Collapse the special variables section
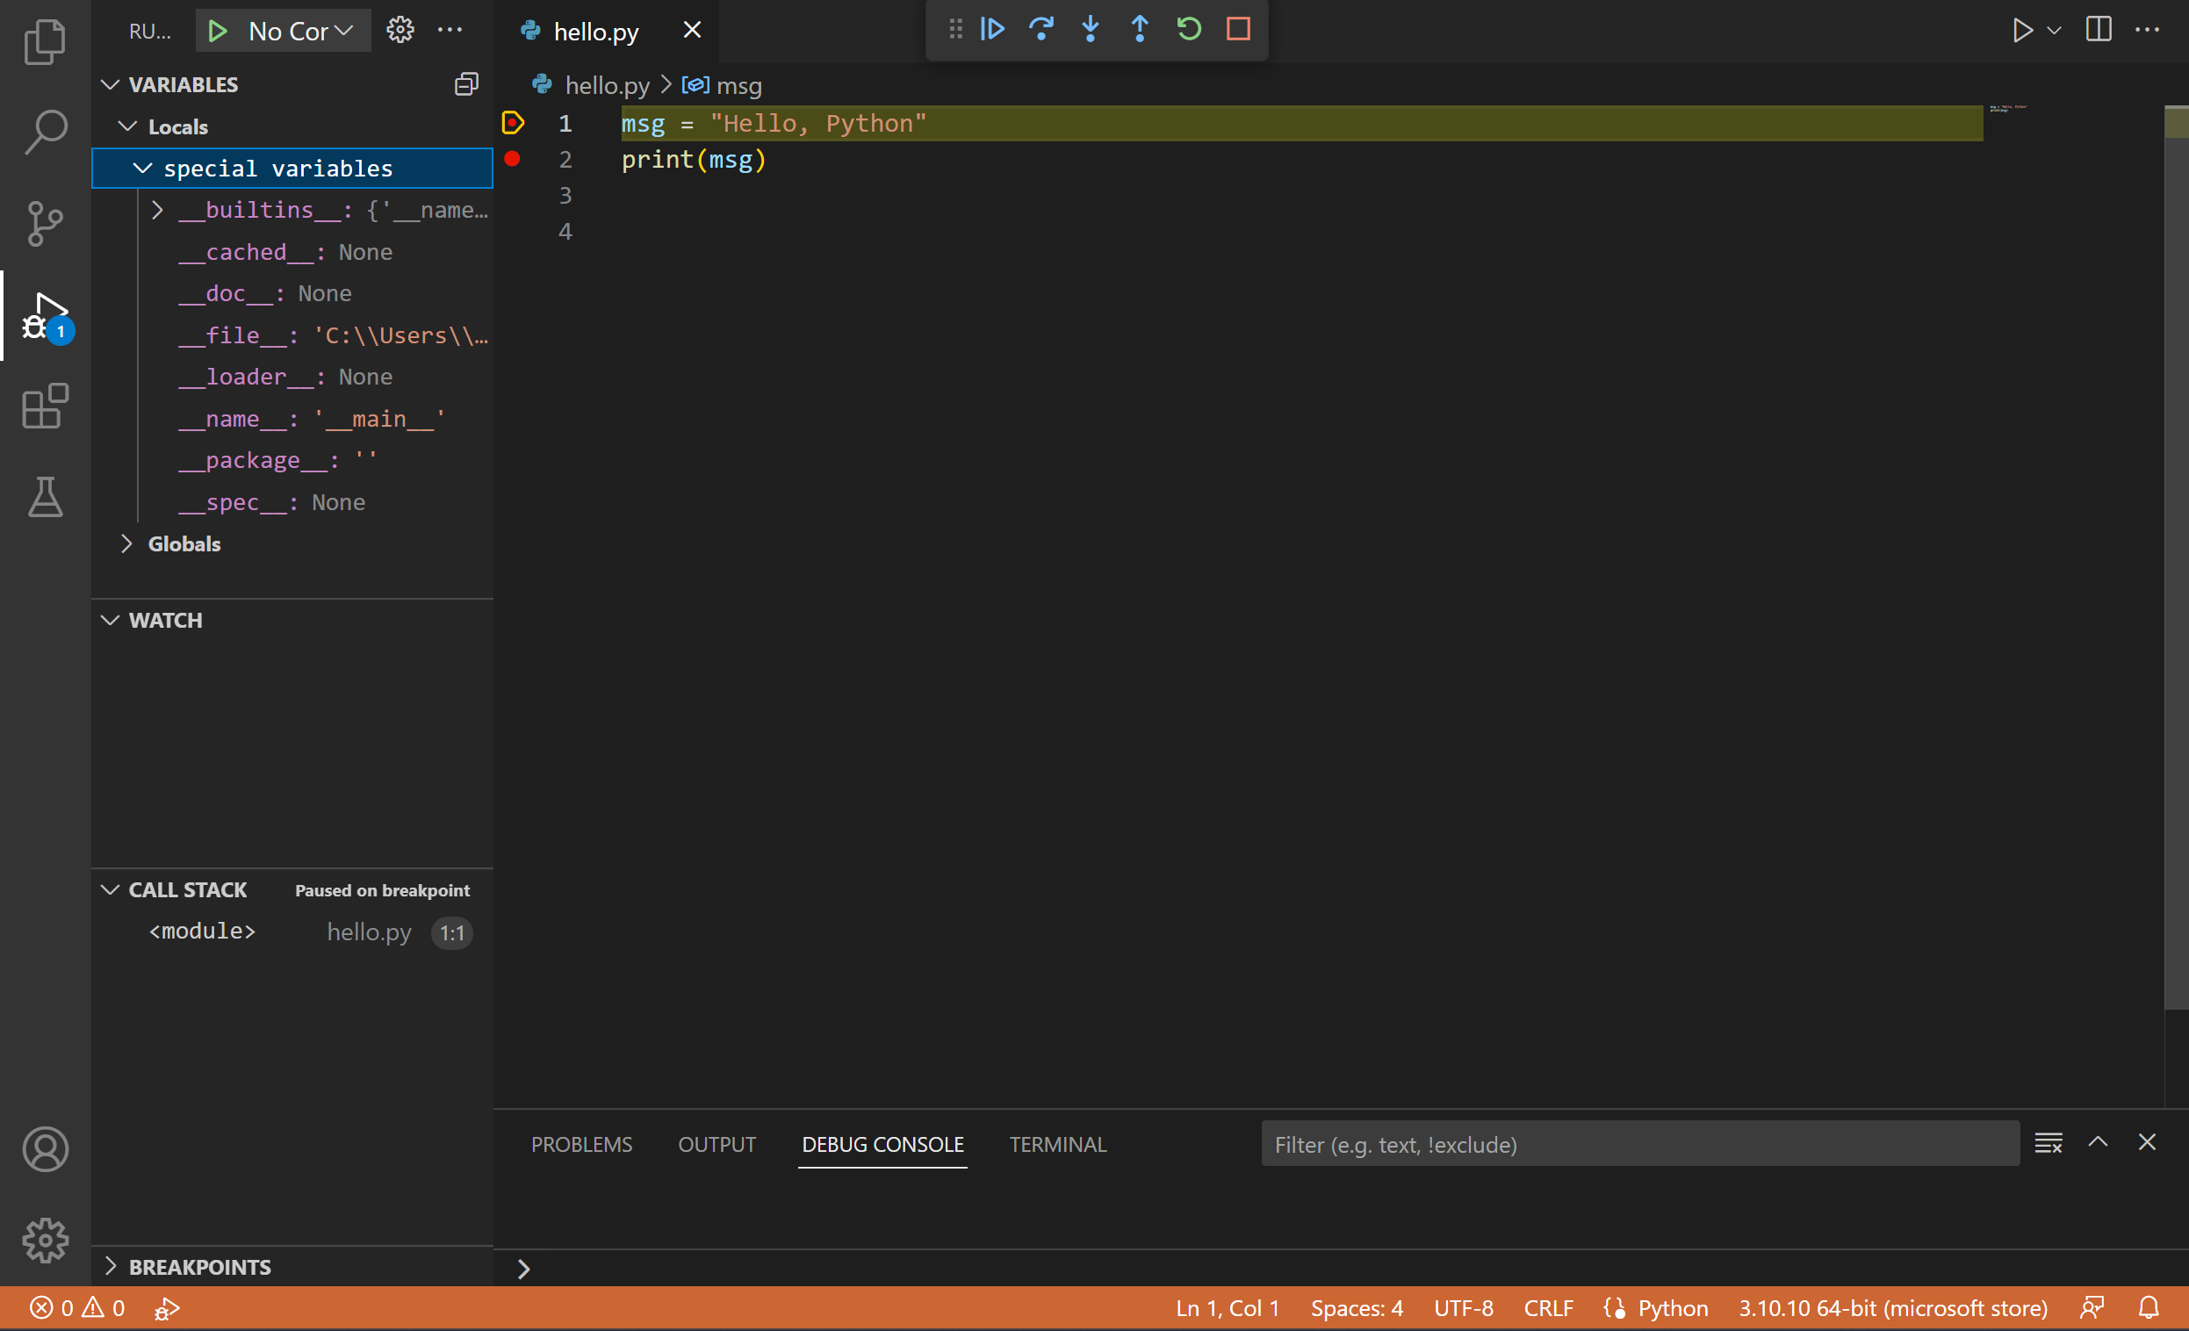2189x1331 pixels. point(142,168)
